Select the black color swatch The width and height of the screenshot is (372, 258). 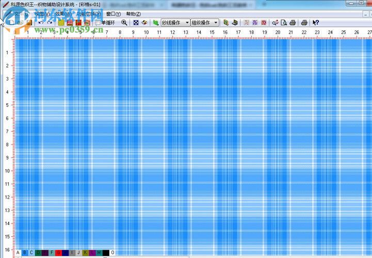coord(106,252)
